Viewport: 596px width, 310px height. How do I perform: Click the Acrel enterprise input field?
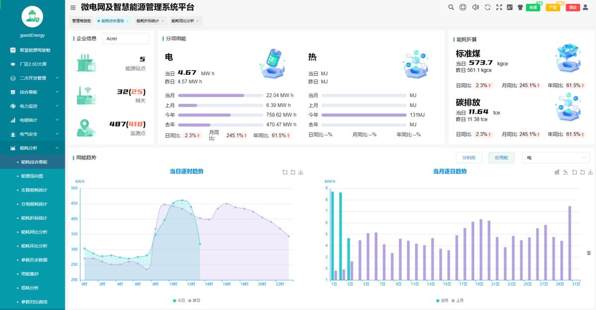tap(125, 39)
